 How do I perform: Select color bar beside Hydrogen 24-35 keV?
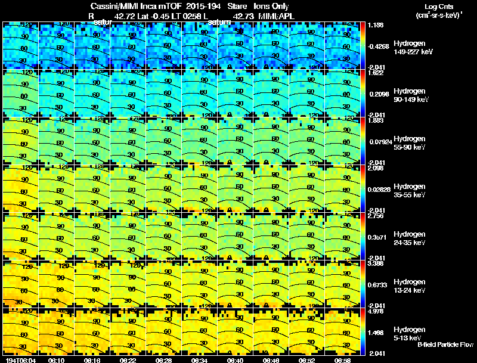coord(363,236)
